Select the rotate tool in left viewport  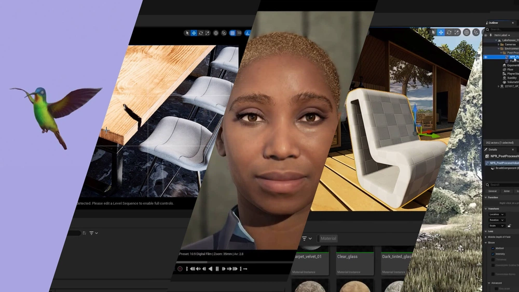[201, 33]
